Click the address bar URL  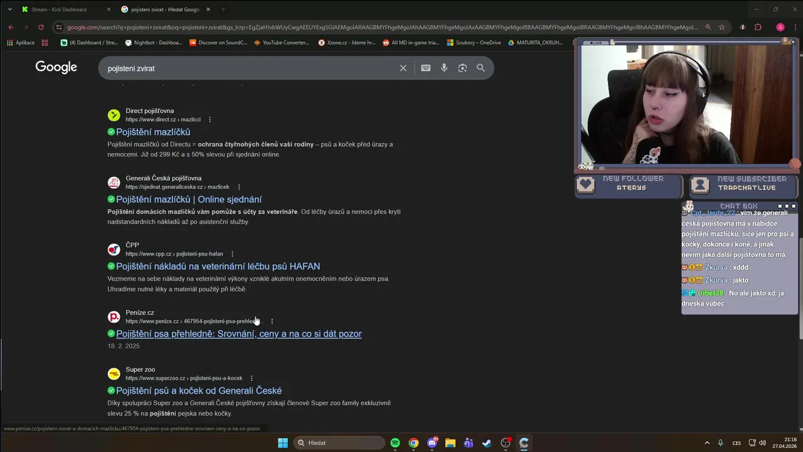[x=381, y=27]
